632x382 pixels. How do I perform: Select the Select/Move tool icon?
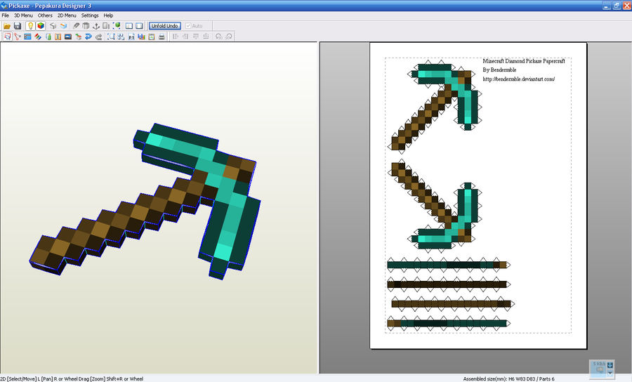click(x=7, y=37)
